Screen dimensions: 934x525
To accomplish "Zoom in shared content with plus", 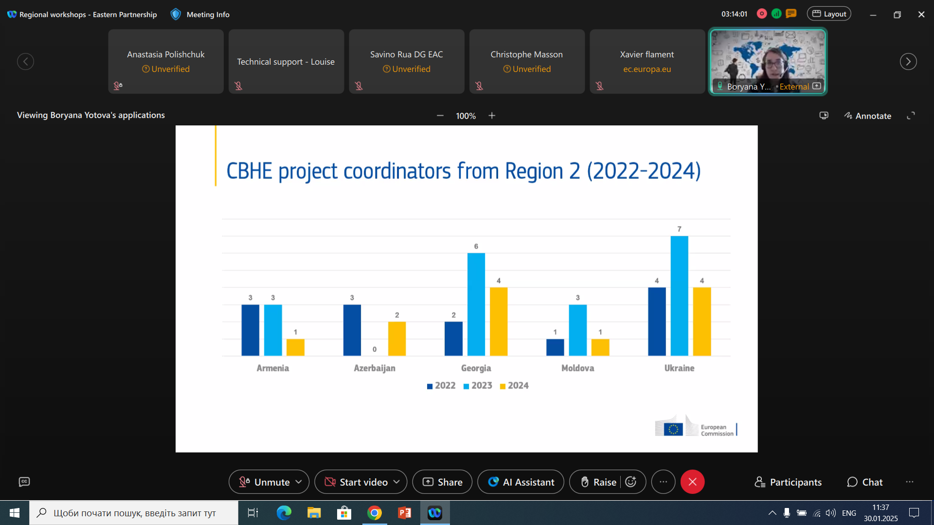I will tap(492, 116).
